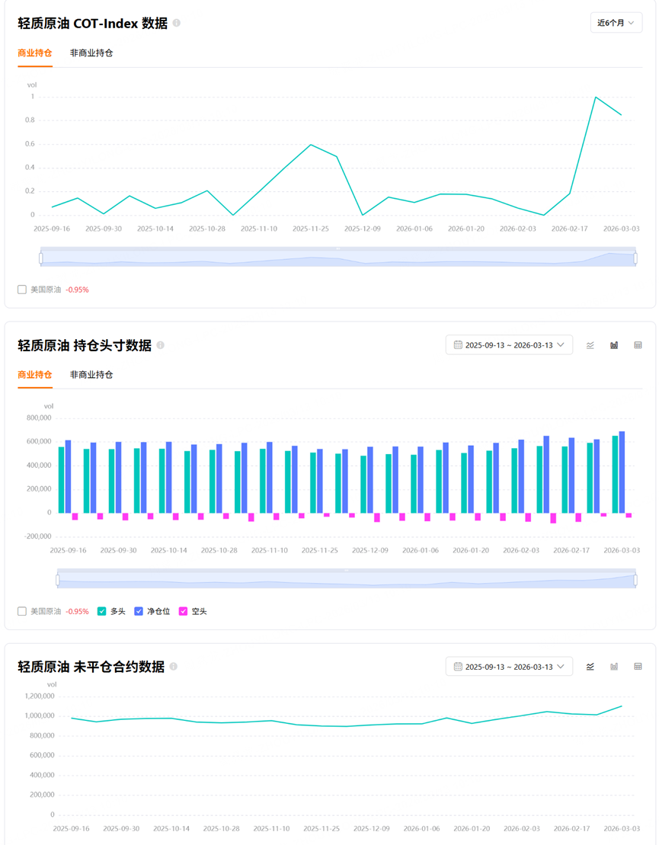Screen dimensions: 659x845
Task: Click left handle of COT-Index zoom slider
Action: 41,258
